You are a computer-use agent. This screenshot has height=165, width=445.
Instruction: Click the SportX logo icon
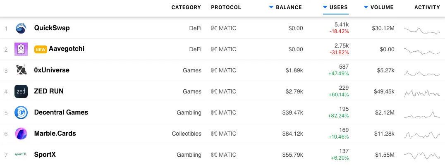21,155
